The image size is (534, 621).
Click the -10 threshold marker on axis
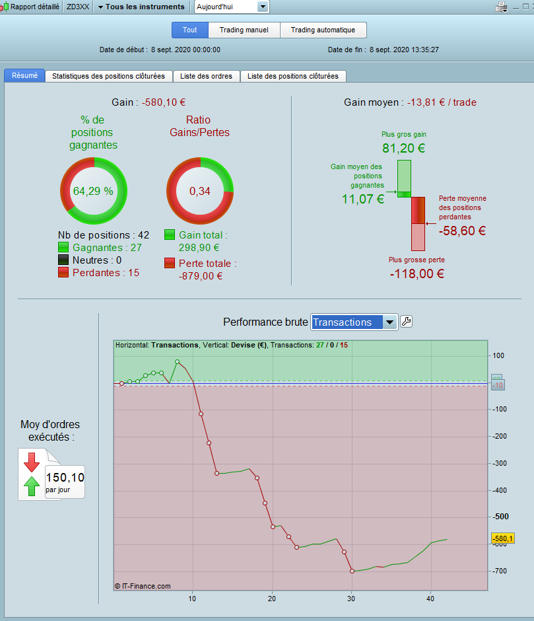(498, 385)
